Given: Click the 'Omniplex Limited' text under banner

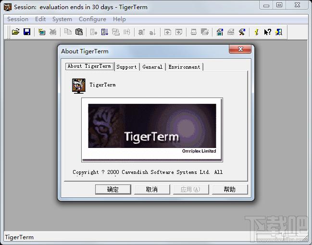Looking at the screenshot, I should pyautogui.click(x=199, y=151).
